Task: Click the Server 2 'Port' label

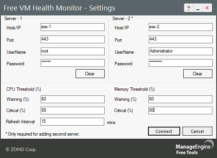Action: (118, 40)
